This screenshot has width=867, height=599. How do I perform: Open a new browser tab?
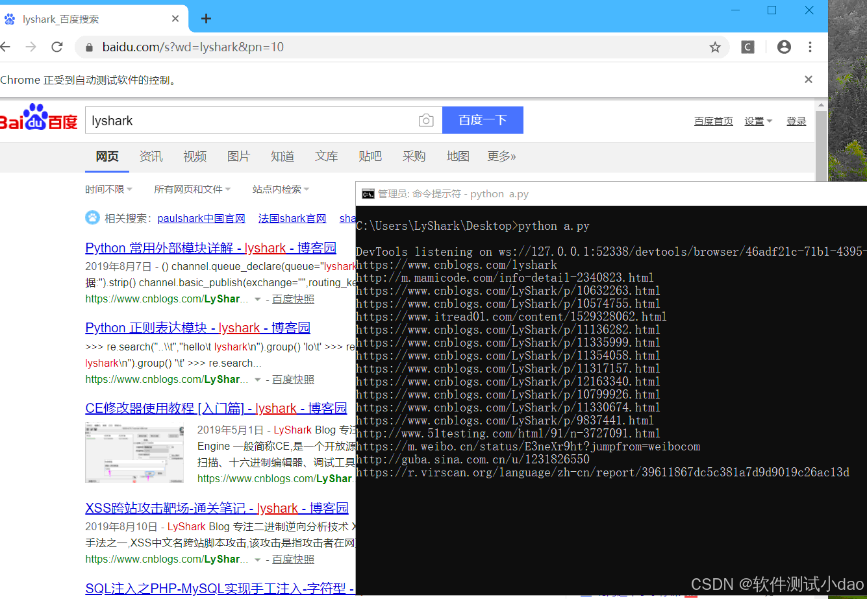(x=206, y=19)
